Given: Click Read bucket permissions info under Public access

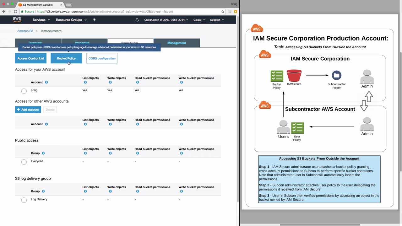Looking at the screenshot, I should pyautogui.click(x=138, y=153).
